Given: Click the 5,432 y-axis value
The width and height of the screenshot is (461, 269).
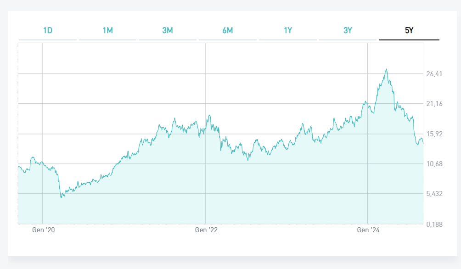Looking at the screenshot, I should point(434,194).
